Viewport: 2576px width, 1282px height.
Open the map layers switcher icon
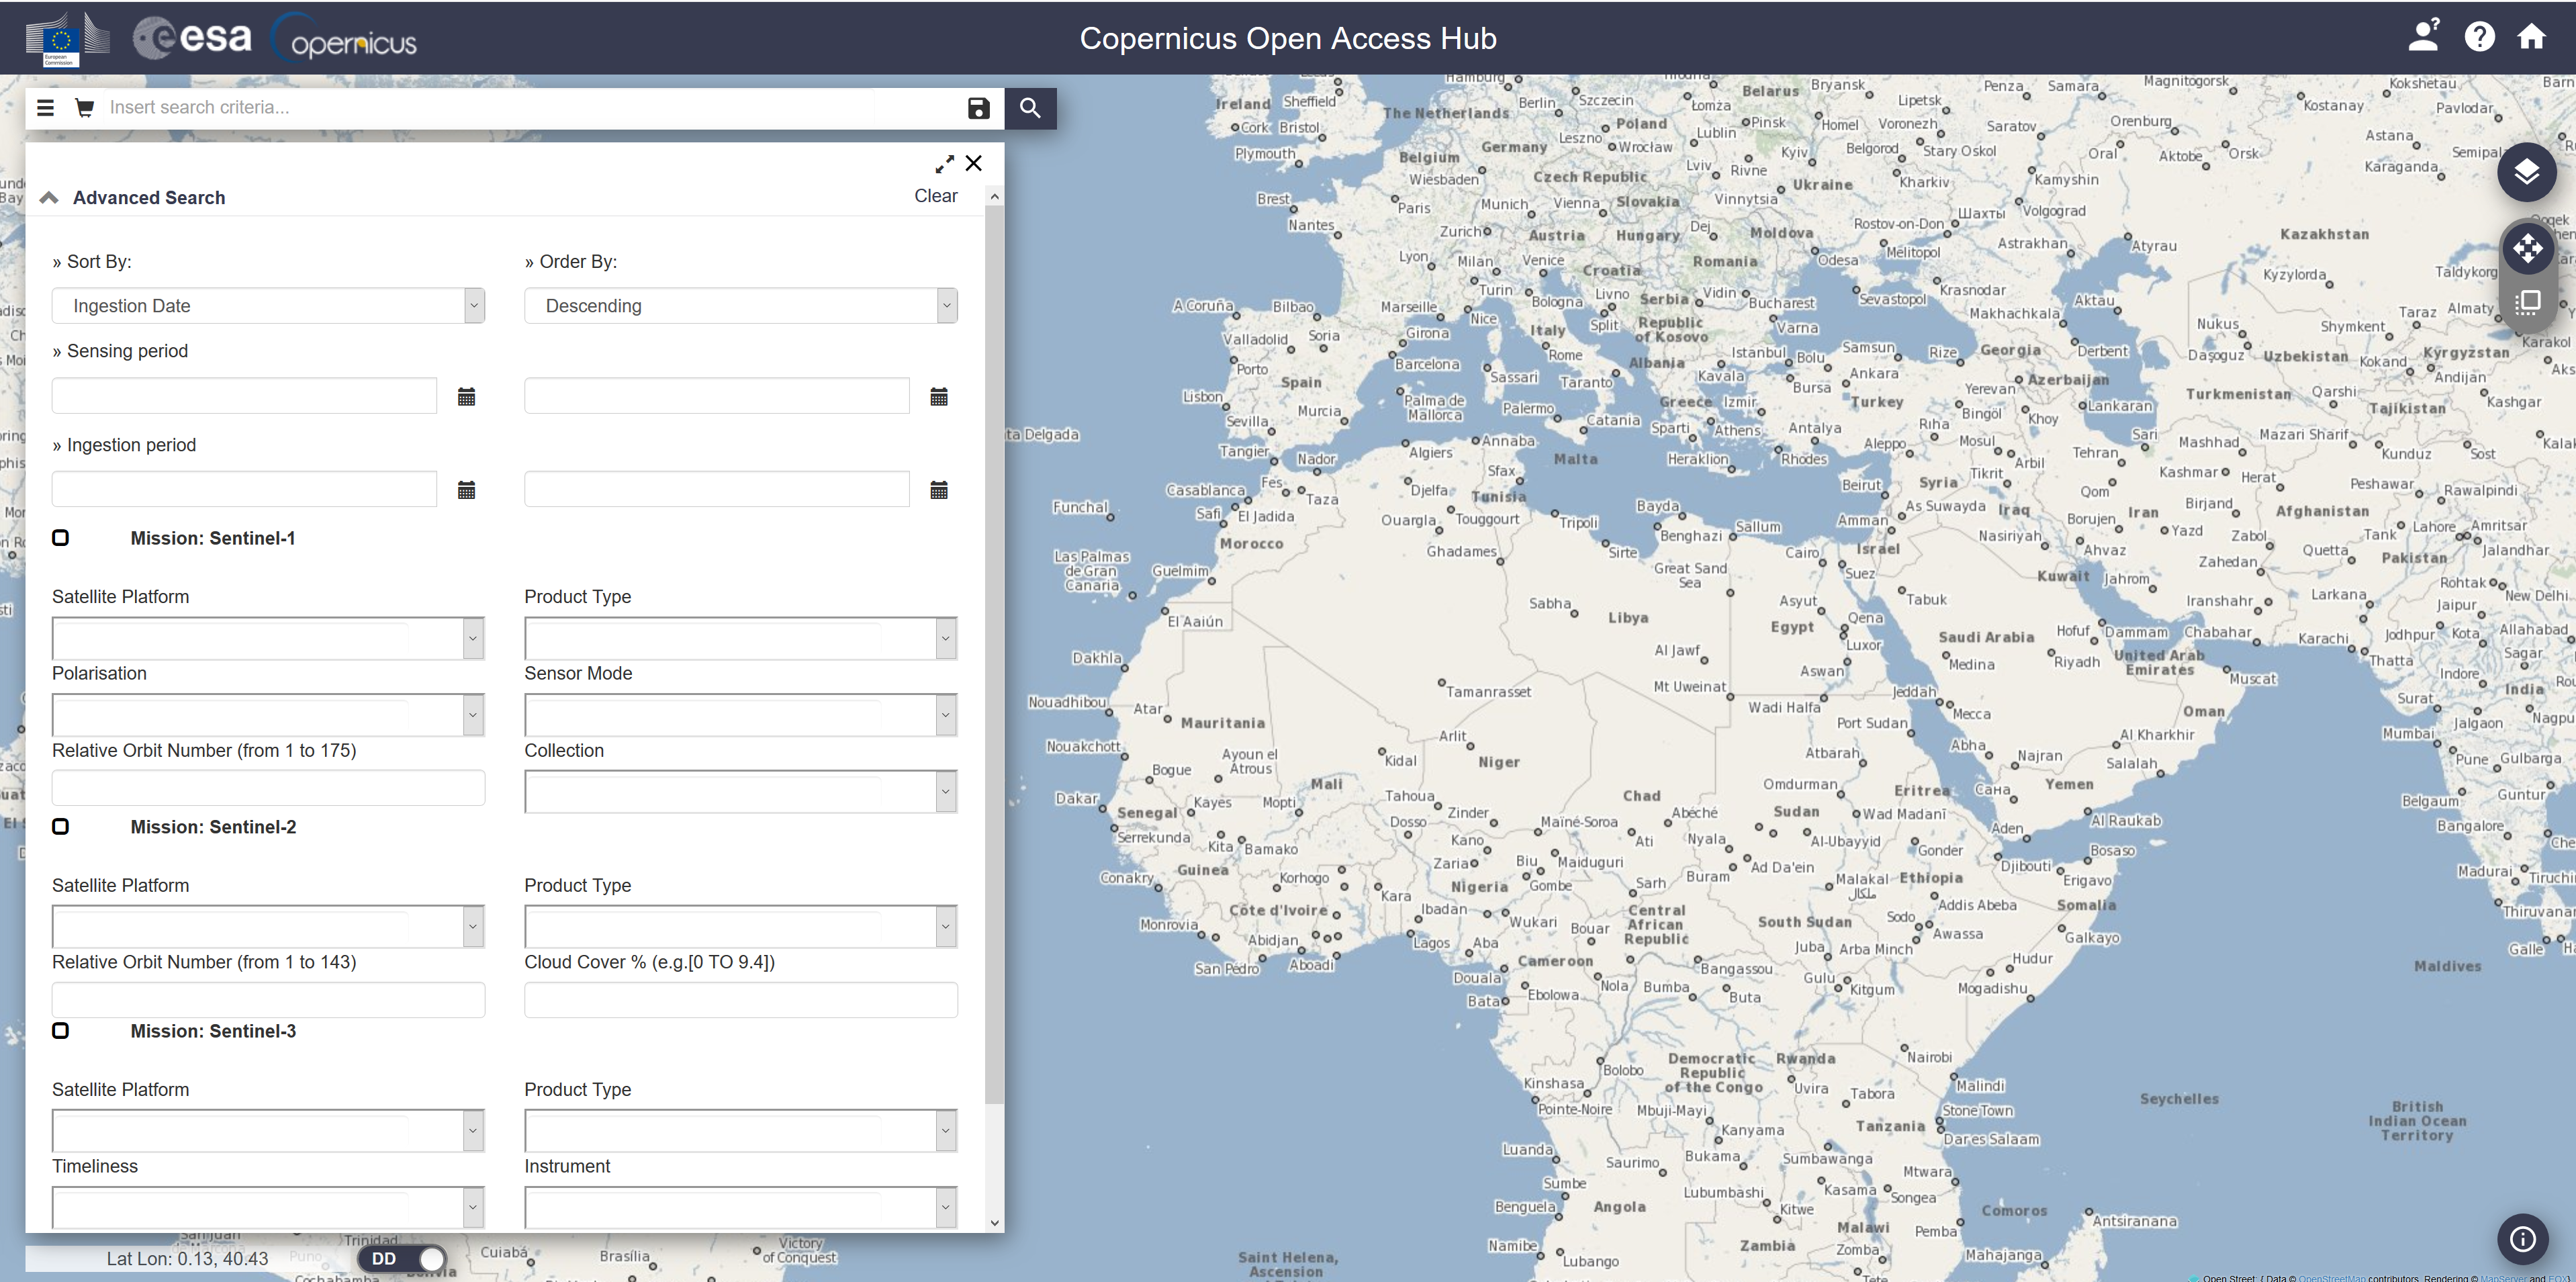pyautogui.click(x=2528, y=172)
